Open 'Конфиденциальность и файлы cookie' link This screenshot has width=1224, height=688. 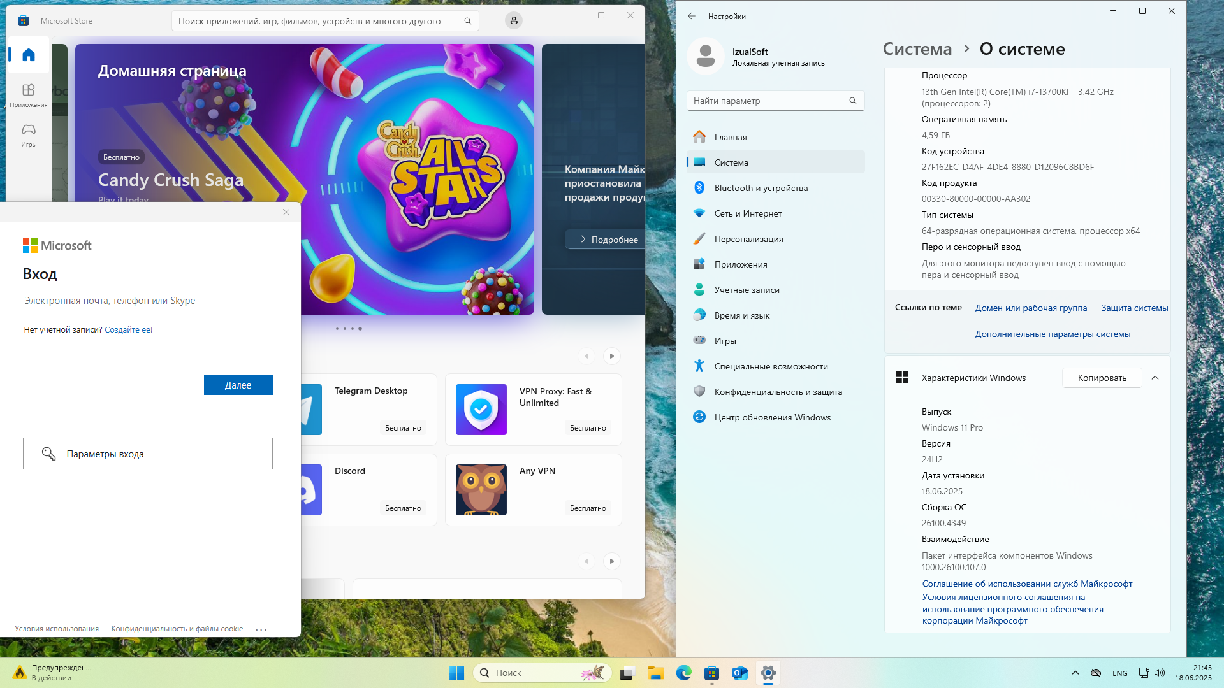pos(177,629)
